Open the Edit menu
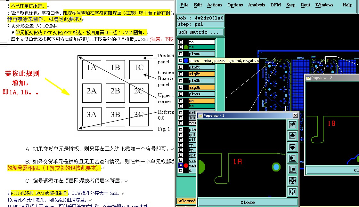Screen dimensions: 359x207 point(198,5)
